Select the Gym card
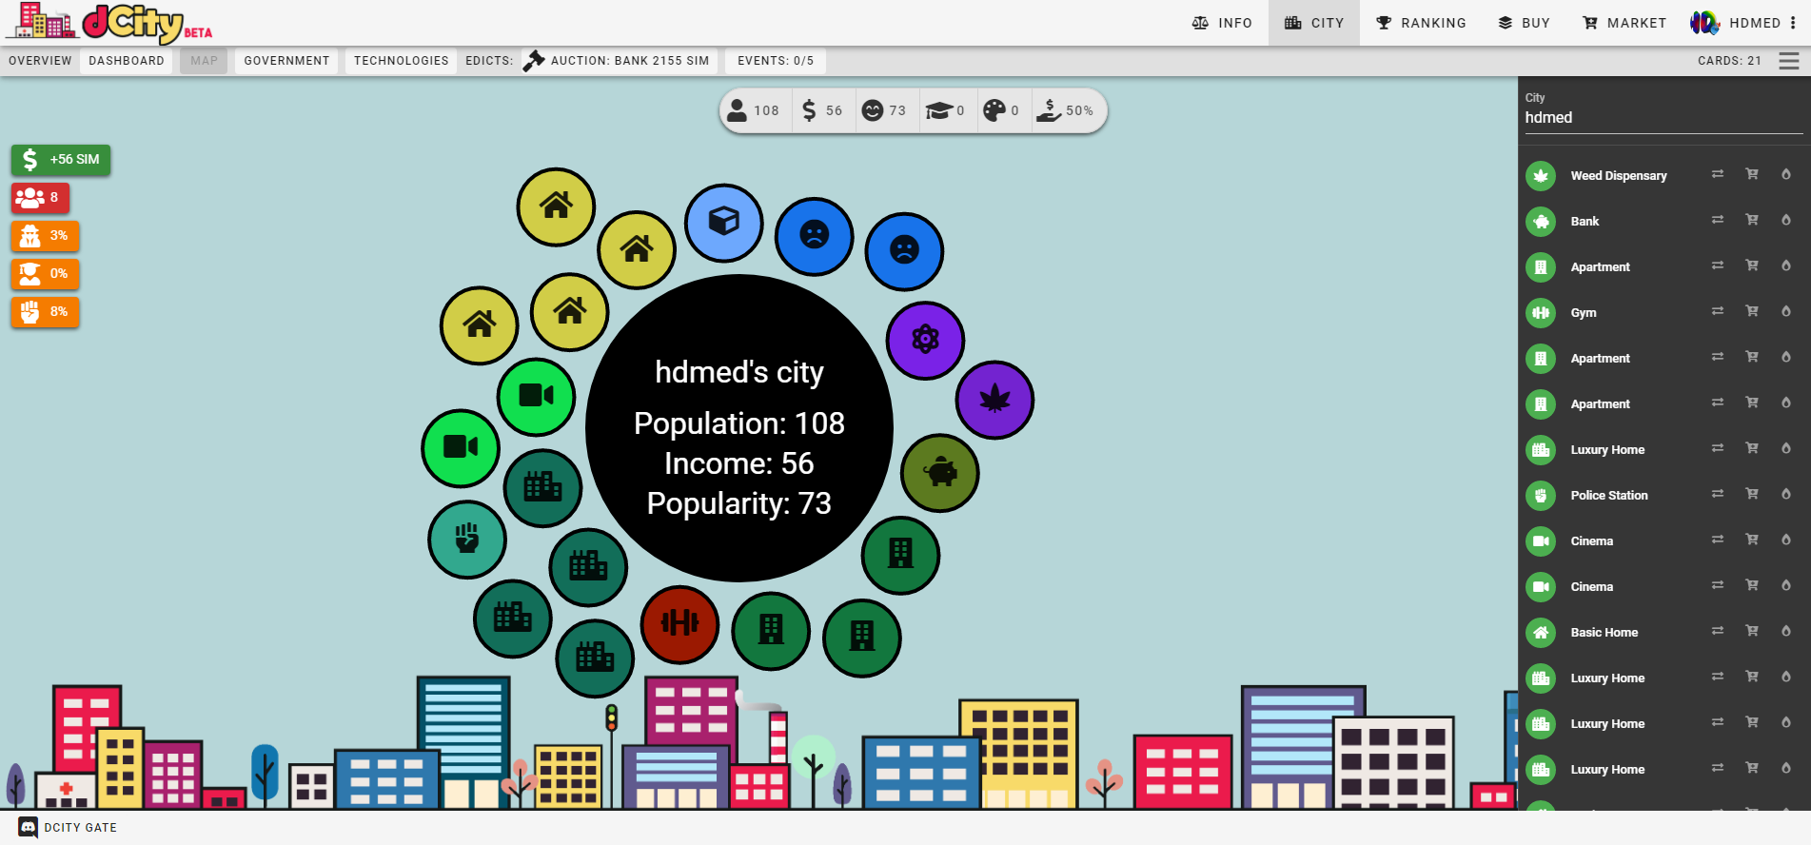The image size is (1811, 845). 1584,313
